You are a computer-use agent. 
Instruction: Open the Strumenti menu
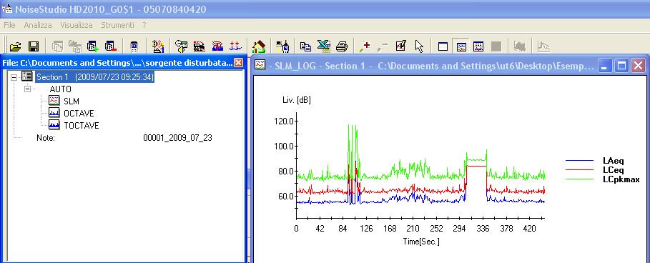click(x=117, y=25)
